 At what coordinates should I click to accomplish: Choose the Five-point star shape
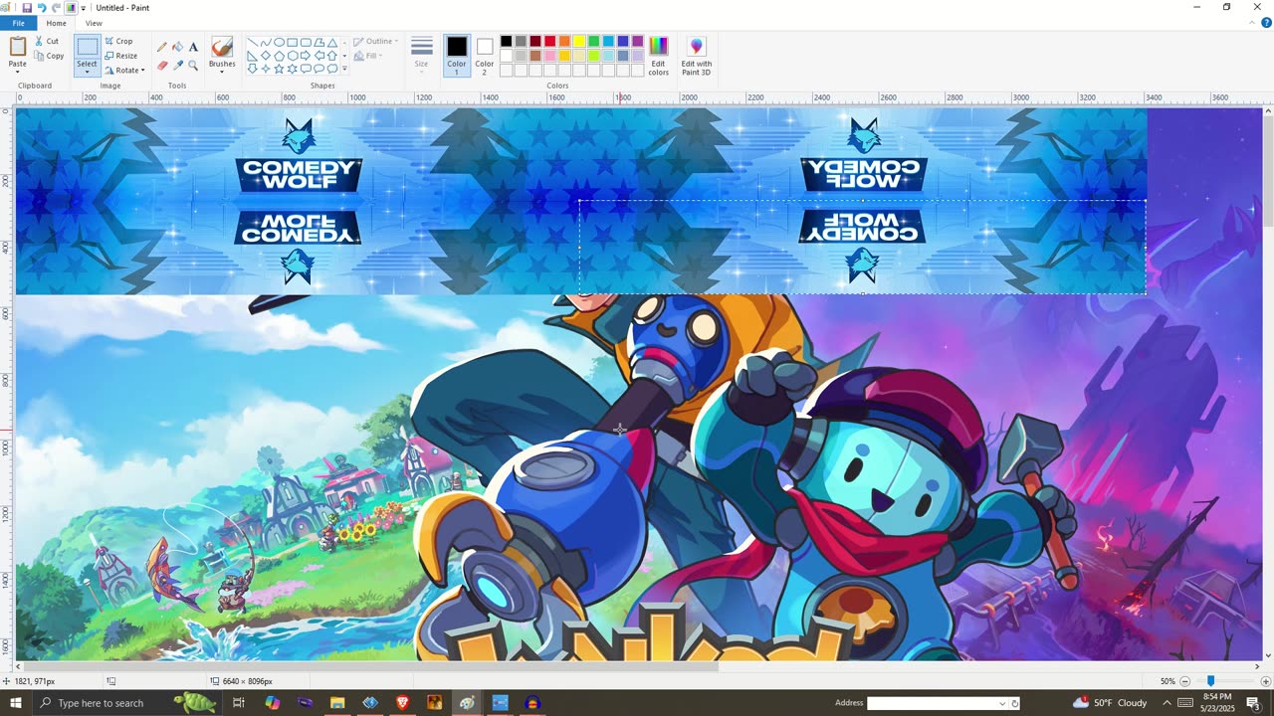[x=280, y=69]
